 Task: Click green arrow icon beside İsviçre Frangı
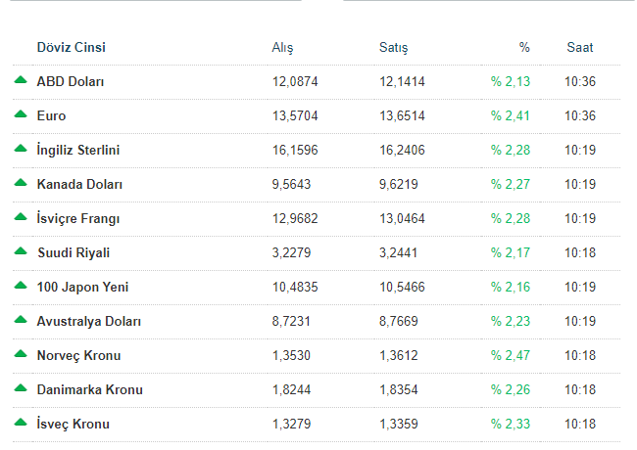coord(21,217)
